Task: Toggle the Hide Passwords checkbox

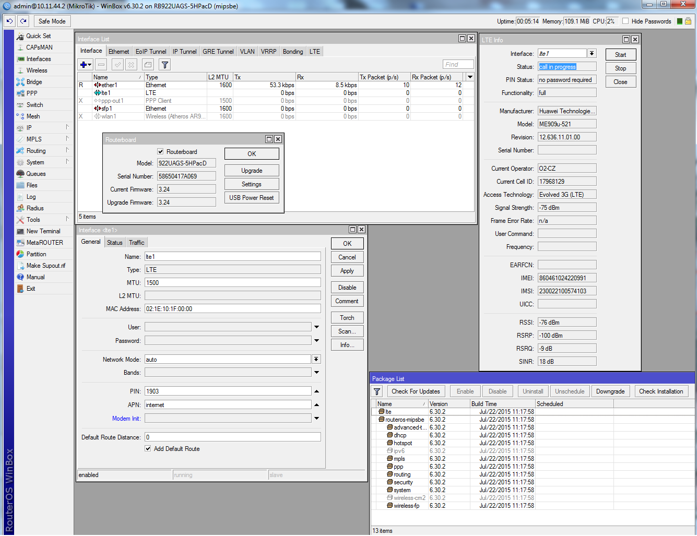Action: click(x=625, y=21)
